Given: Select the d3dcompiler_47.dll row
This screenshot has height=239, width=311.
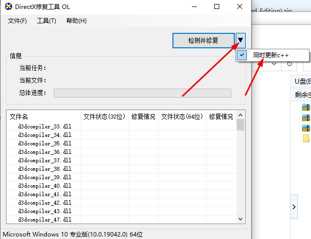Looking at the screenshot, I should tap(122, 220).
